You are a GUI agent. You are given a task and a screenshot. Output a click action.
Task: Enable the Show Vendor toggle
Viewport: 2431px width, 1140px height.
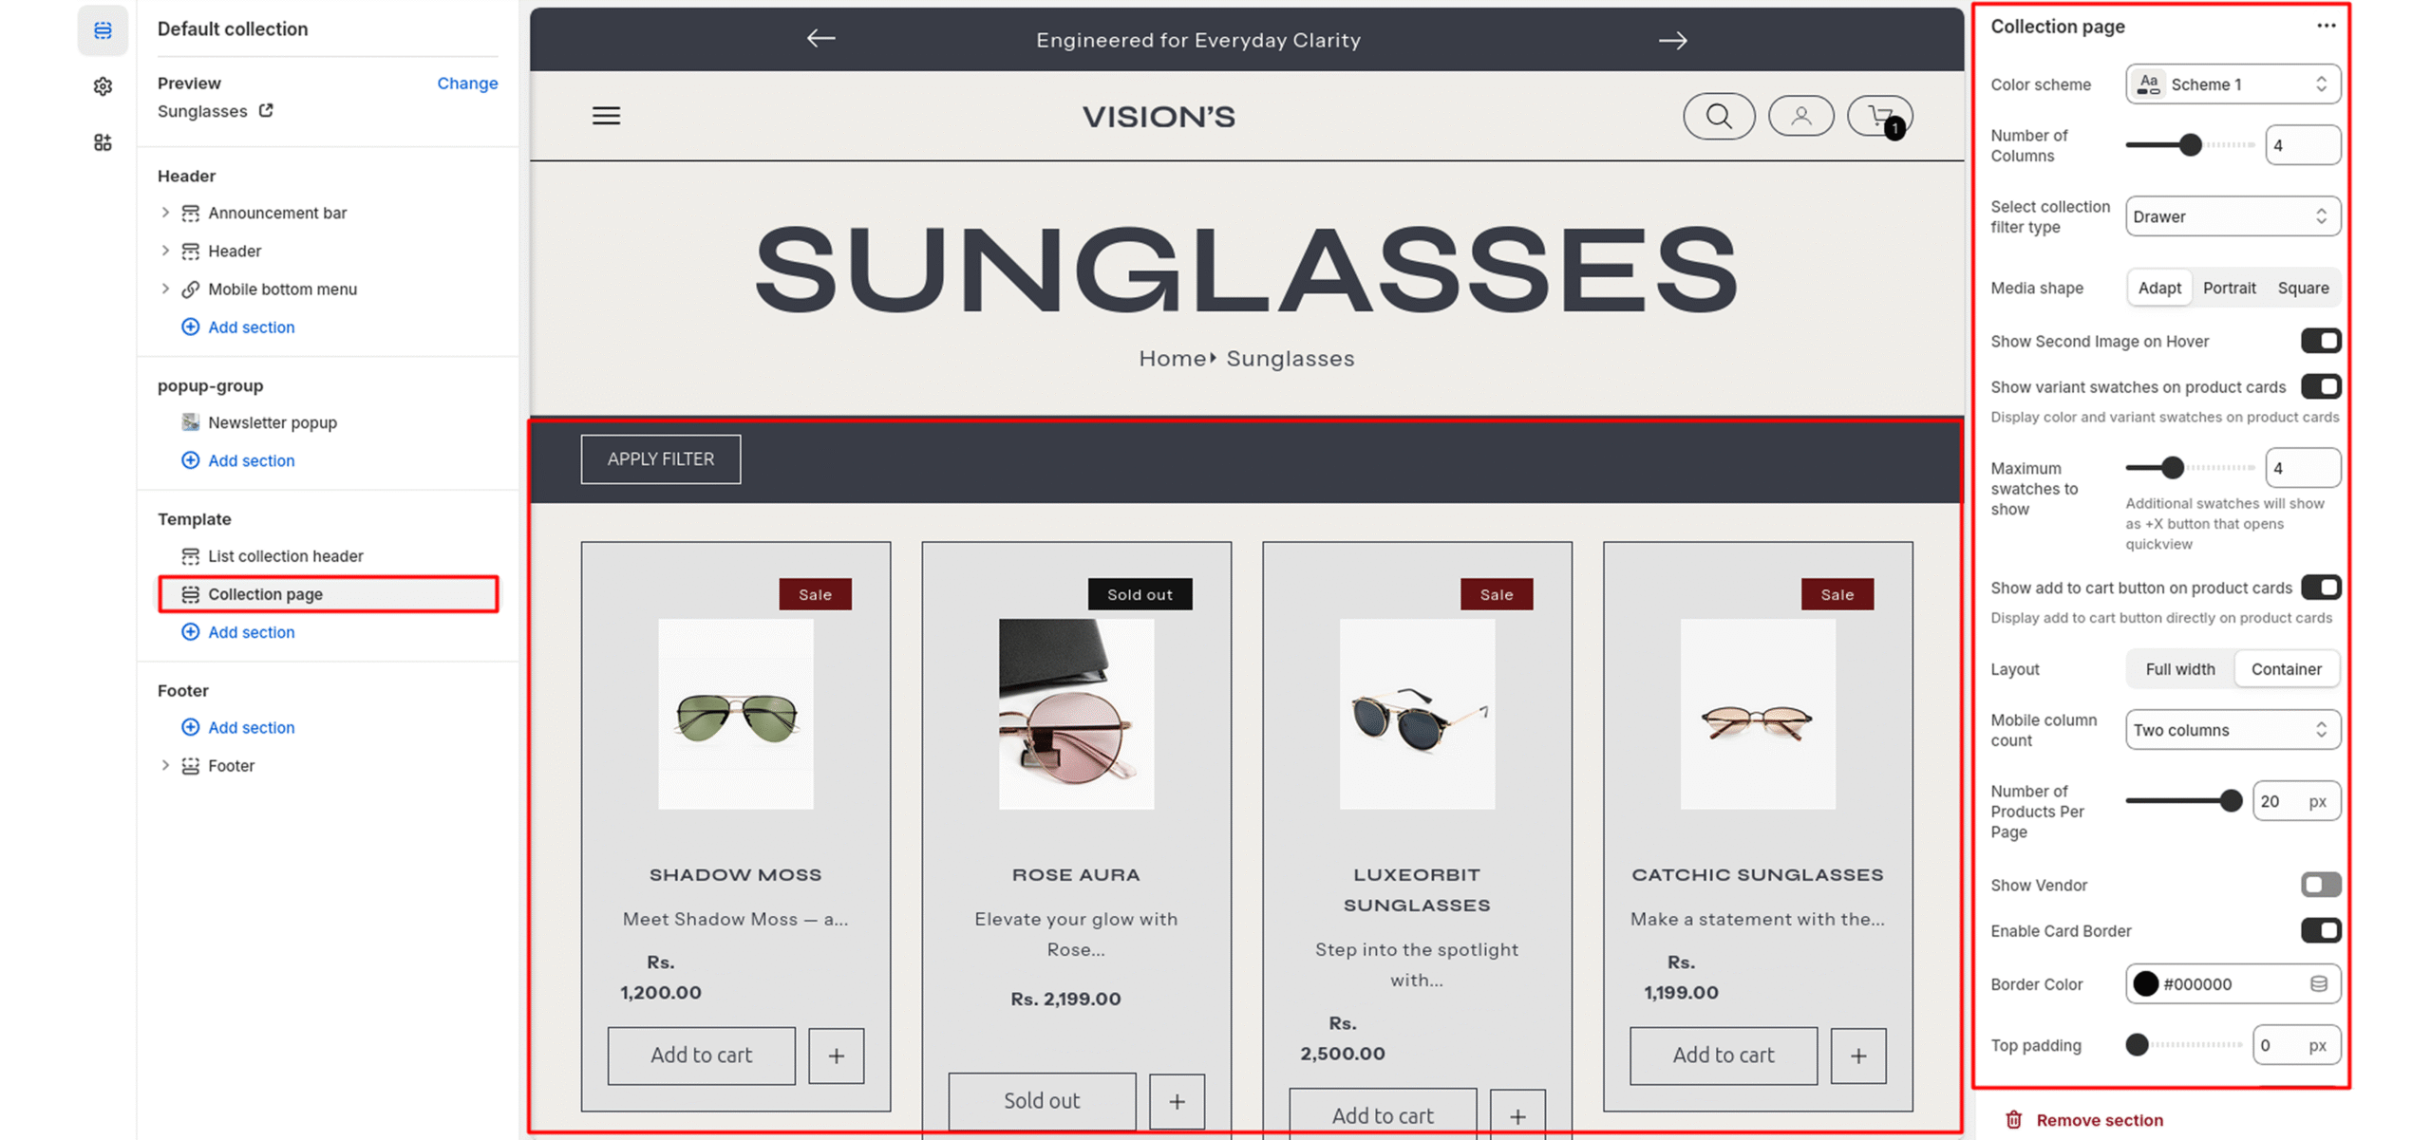pyautogui.click(x=2320, y=885)
